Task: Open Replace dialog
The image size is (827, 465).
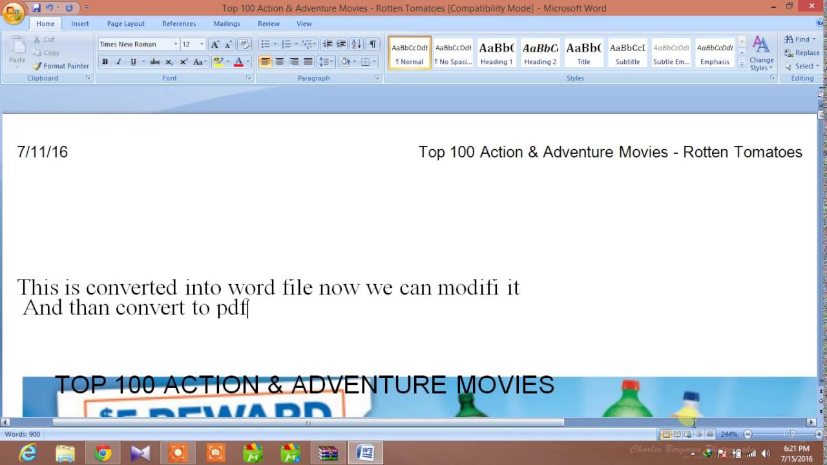Action: click(802, 53)
